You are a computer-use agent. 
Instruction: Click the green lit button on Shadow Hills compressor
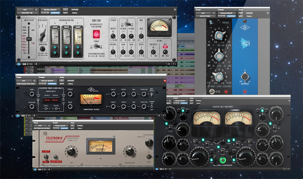(x=223, y=160)
